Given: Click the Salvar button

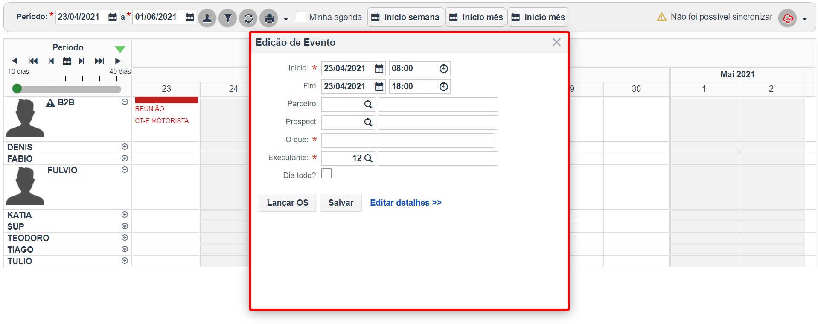Looking at the screenshot, I should coord(341,203).
